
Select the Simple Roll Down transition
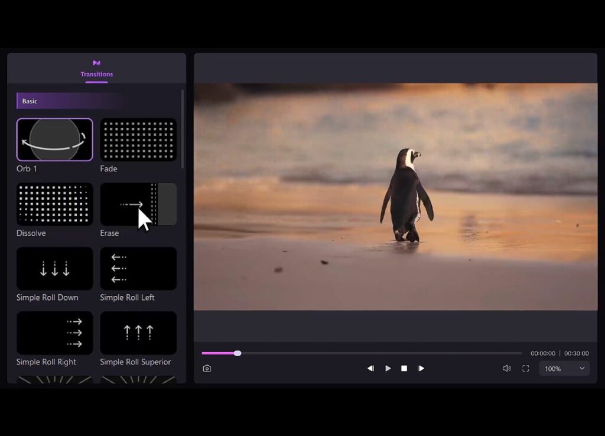click(55, 269)
